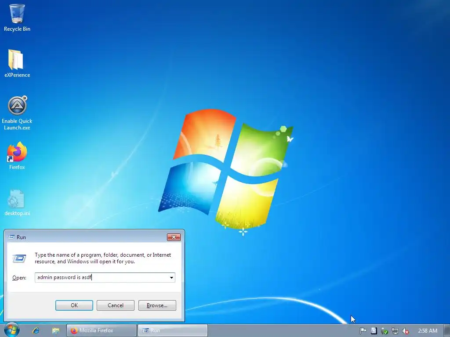Click the Run taskbar button

[x=172, y=330]
